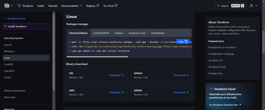The height and width of the screenshot is (110, 265).
Task: Click the HashiCorp logo icon
Action: coord(7,6)
